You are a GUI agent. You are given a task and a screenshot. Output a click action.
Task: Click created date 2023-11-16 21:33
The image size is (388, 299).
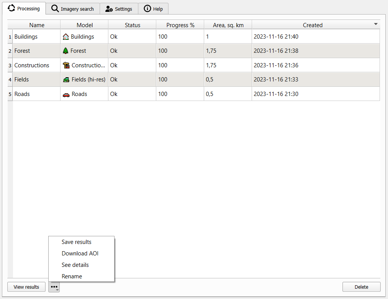[x=276, y=79]
